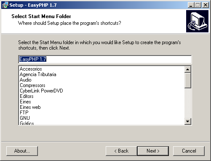Choose Agencia Tributaria folder

[x=38, y=74]
